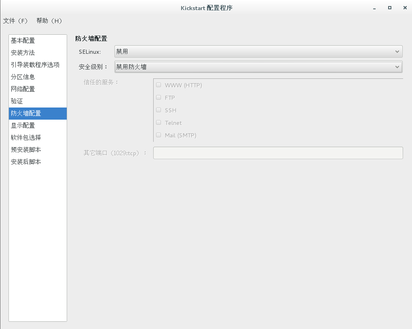Close the Kickstart 配置程序 window
Viewport: 412px width, 329px height.
pyautogui.click(x=405, y=8)
